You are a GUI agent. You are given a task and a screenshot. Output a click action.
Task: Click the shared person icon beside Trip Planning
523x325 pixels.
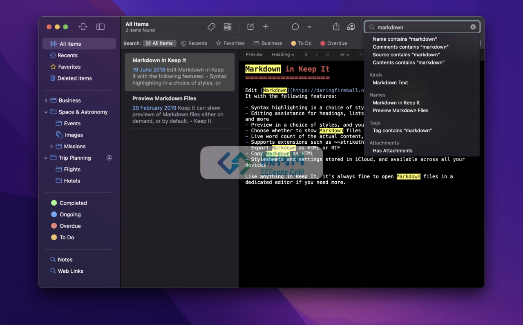pos(109,158)
